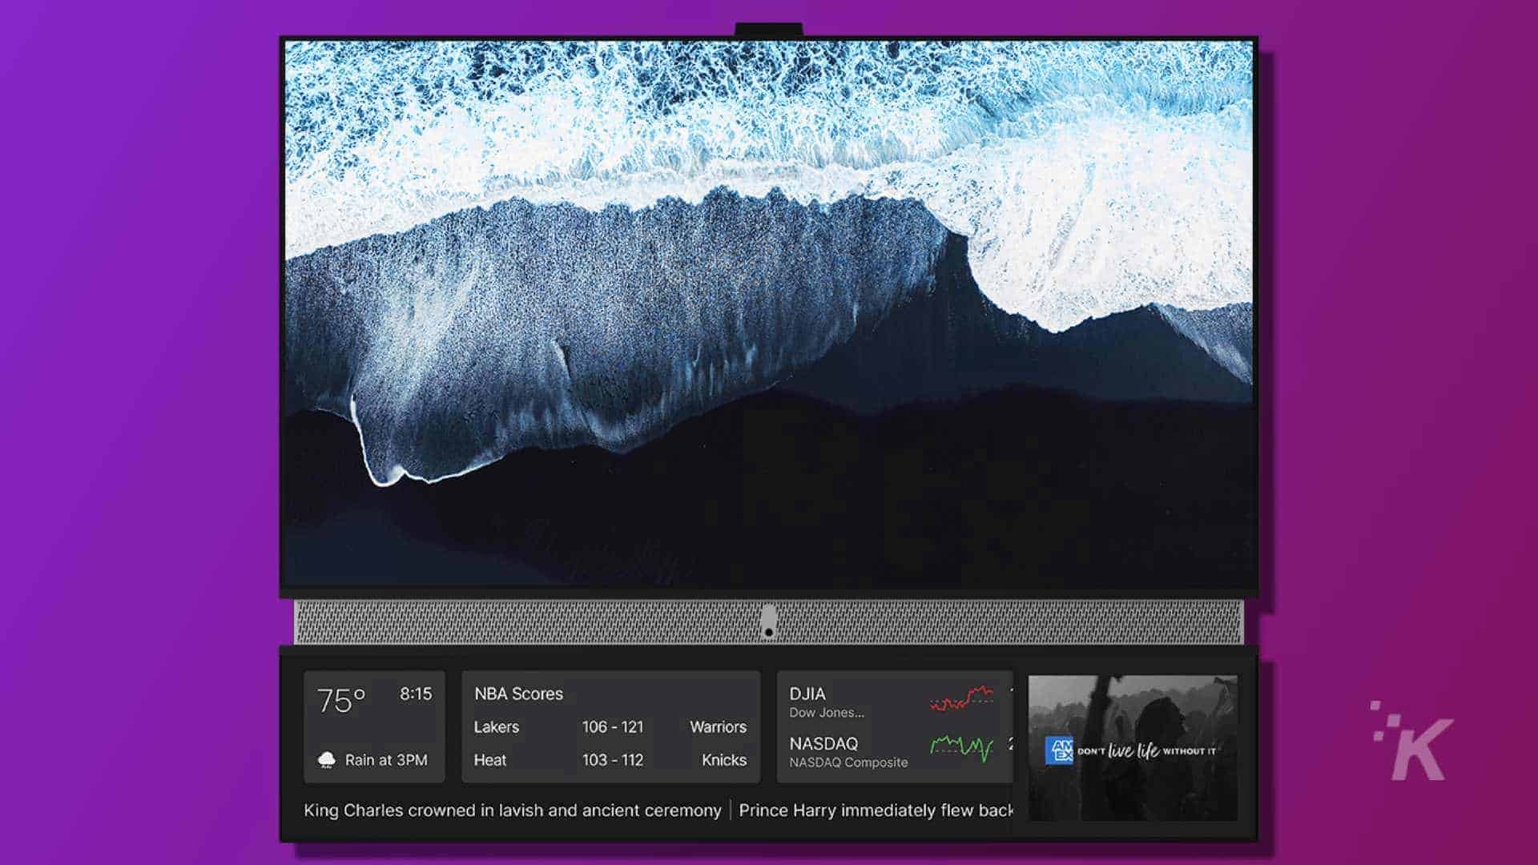Select the Lakers team name
The width and height of the screenshot is (1538, 865).
coord(496,727)
